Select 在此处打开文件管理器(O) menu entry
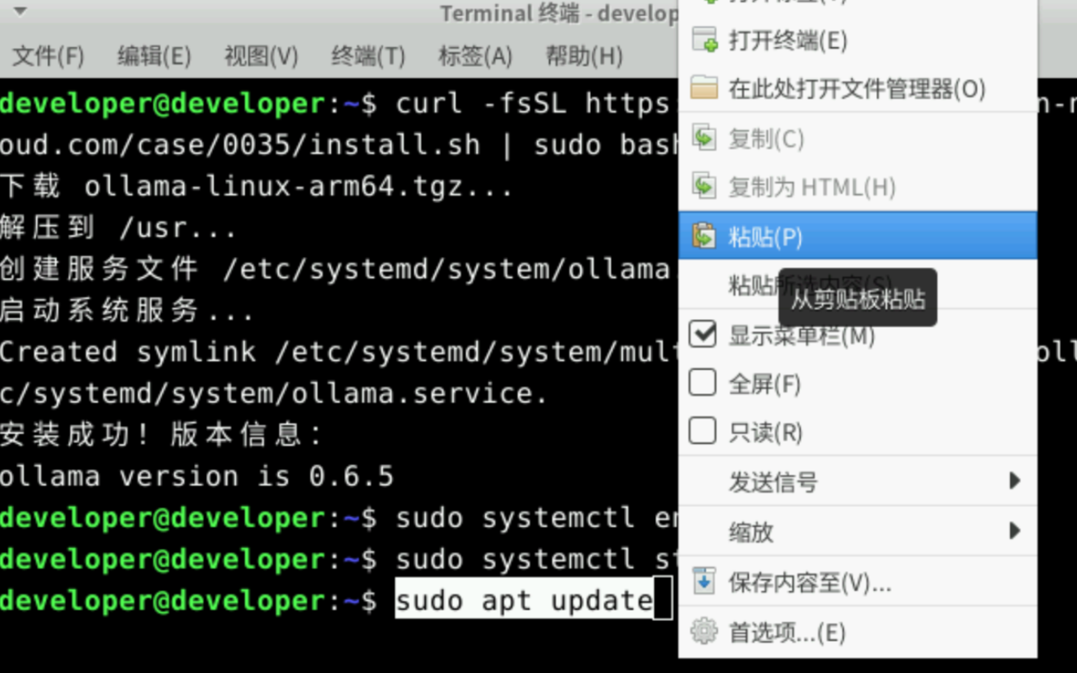The width and height of the screenshot is (1077, 673). pos(858,89)
